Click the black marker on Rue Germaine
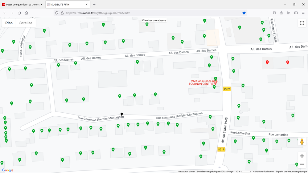 [x=122, y=115]
